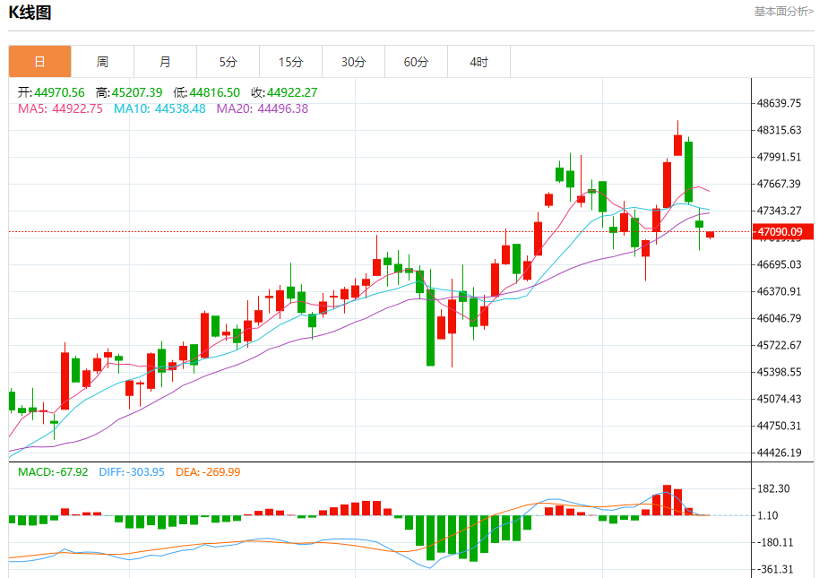Click the DEA:-269.99 label
The image size is (819, 578).
click(x=208, y=472)
